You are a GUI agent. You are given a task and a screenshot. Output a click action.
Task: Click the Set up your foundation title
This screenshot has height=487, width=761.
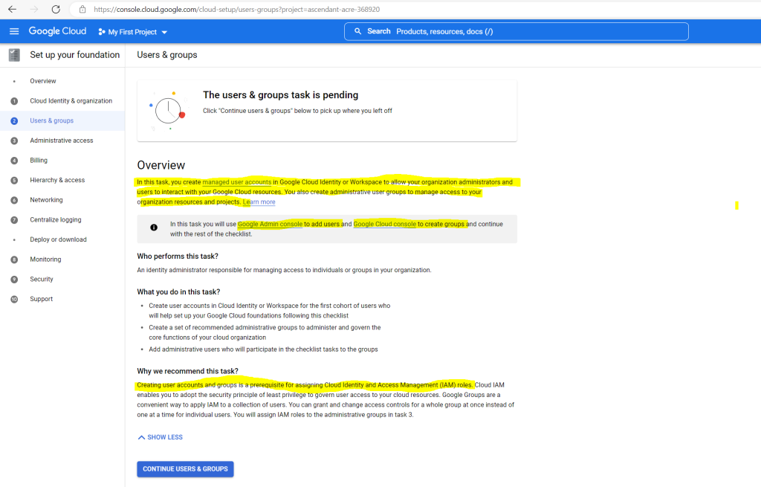click(x=75, y=55)
